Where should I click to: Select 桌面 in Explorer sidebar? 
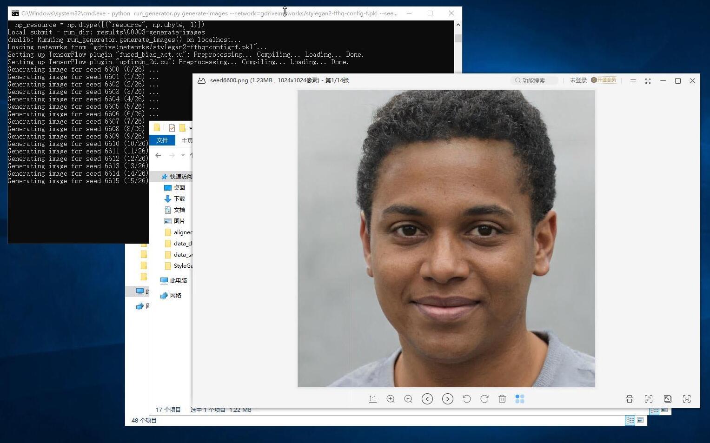click(175, 188)
